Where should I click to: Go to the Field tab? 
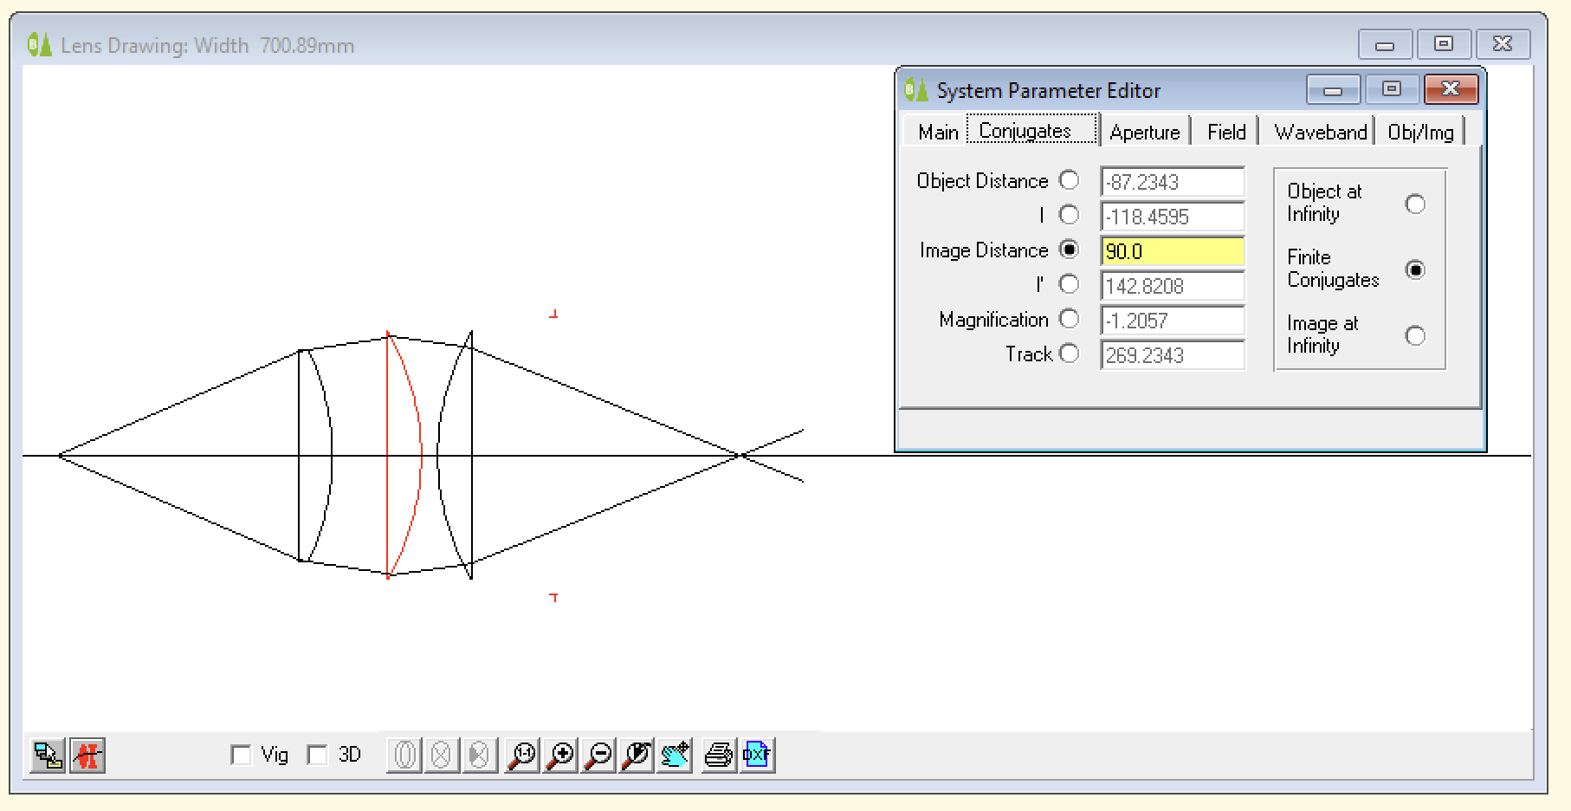[1225, 133]
